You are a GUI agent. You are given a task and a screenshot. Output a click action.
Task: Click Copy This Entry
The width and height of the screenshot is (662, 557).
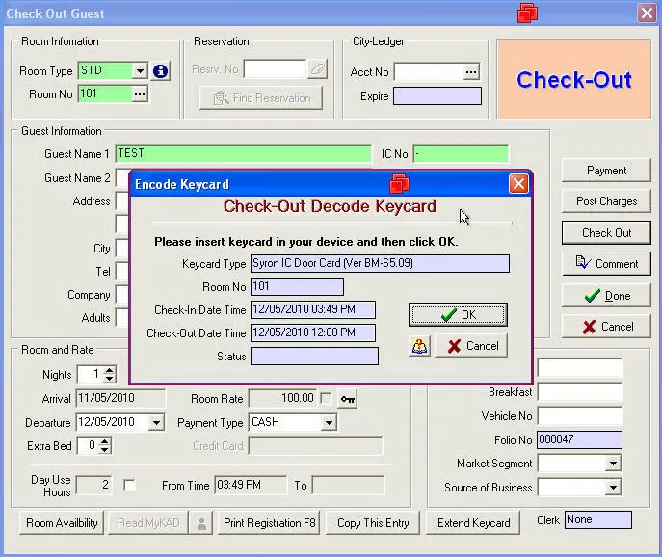click(373, 523)
